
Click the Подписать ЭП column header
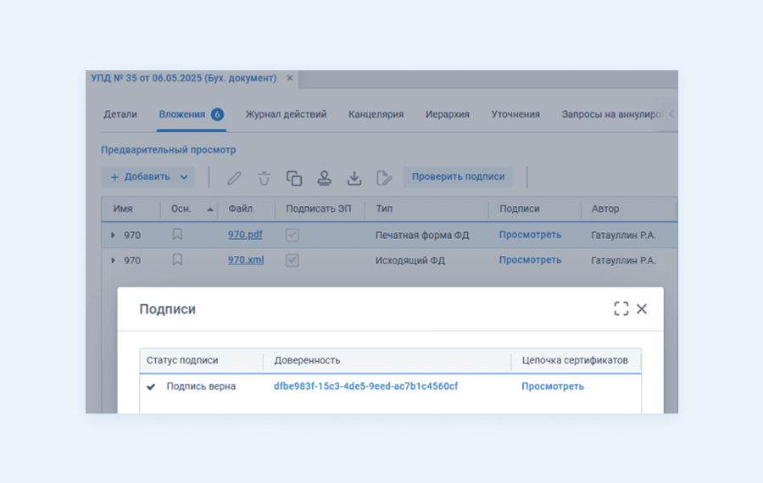click(318, 208)
